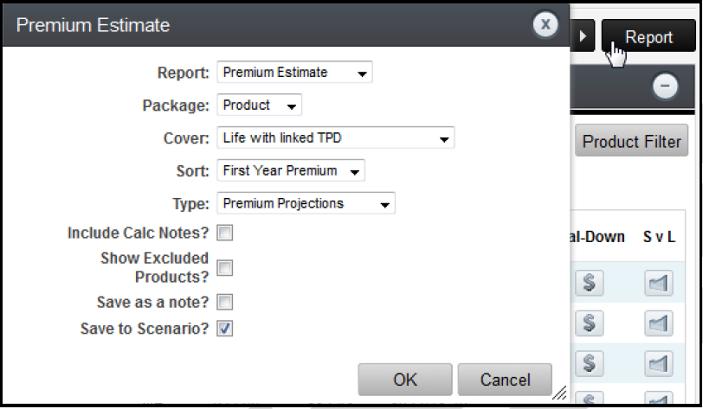Expand the Package dropdown set to Product

[259, 105]
